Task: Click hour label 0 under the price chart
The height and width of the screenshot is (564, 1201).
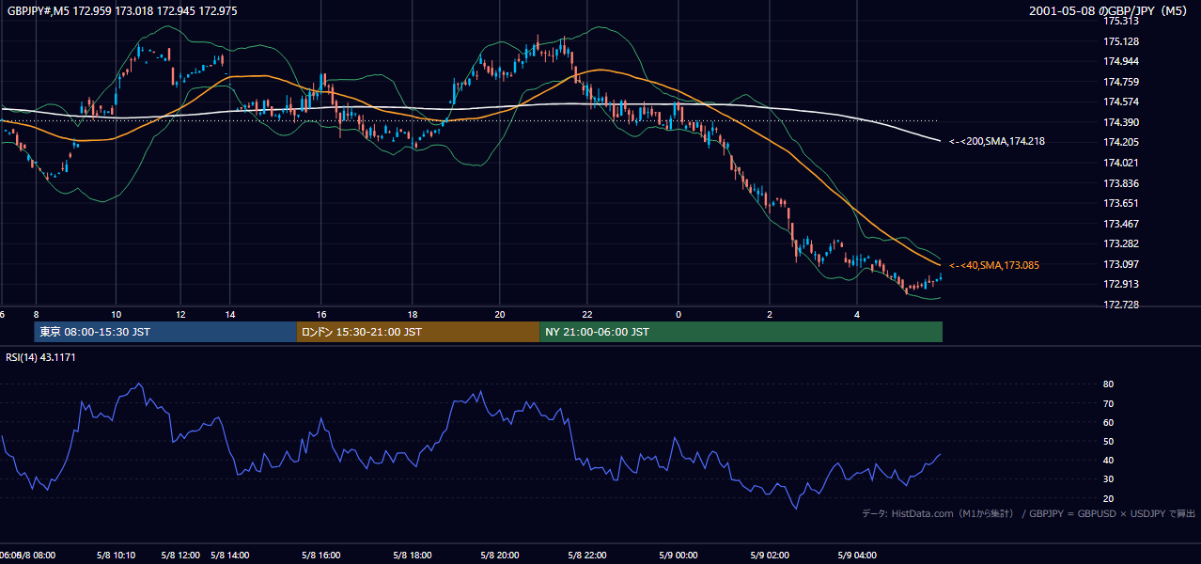Action: coord(678,314)
